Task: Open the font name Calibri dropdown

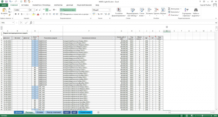Action: 28,10
